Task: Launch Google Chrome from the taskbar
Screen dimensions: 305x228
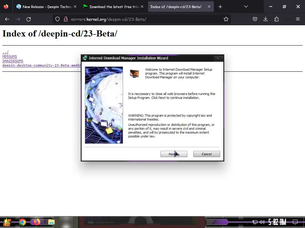Action: point(22,222)
